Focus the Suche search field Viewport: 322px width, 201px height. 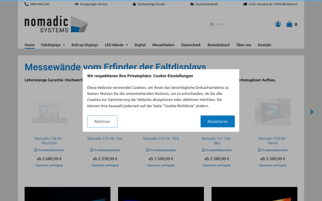237,24
